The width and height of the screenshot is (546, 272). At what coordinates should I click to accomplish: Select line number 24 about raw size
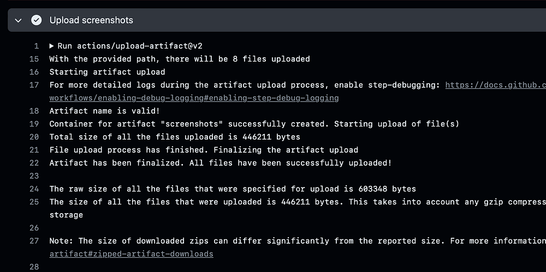[34, 189]
